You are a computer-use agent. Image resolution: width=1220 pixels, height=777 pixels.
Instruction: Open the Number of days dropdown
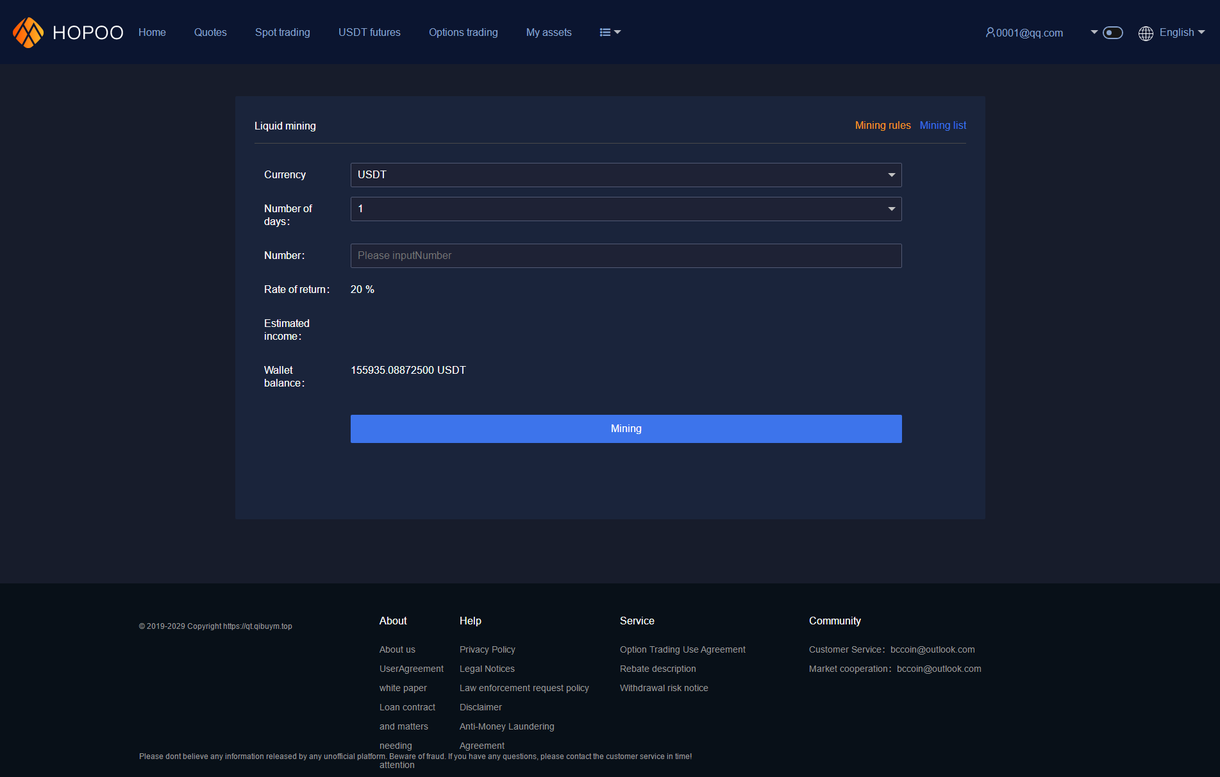(626, 209)
